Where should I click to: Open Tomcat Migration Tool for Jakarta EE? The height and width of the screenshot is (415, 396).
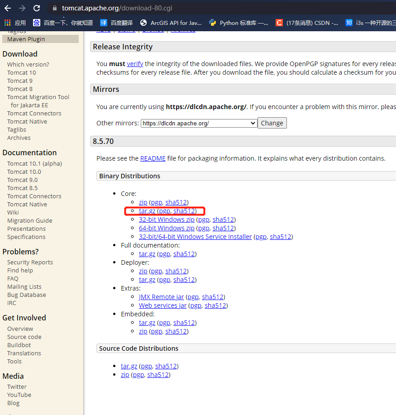[38, 101]
